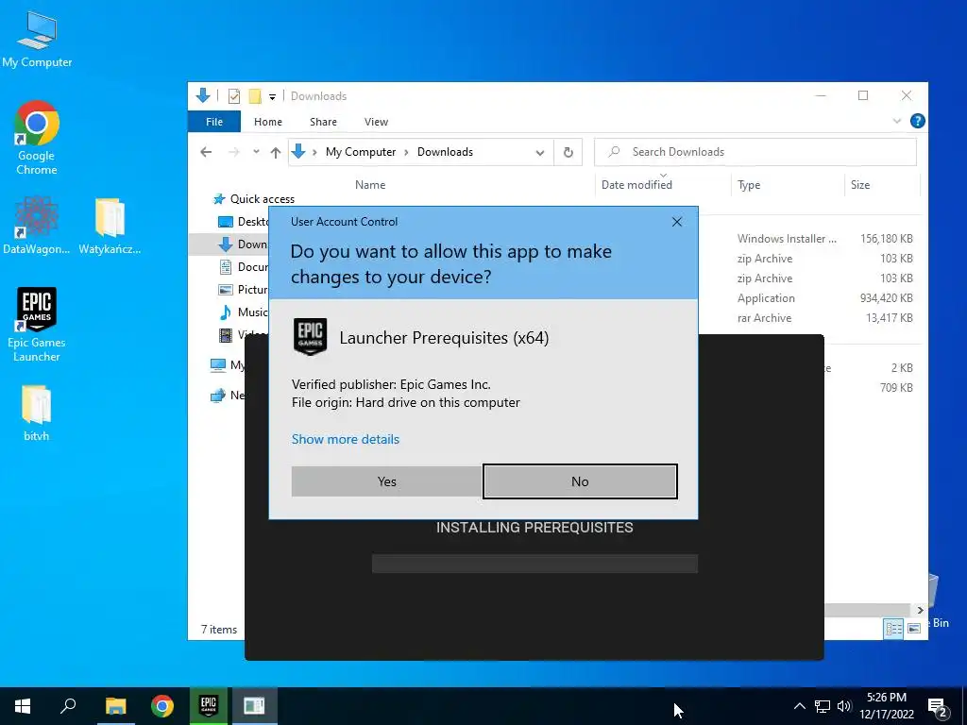
Task: Sort by Name column header
Action: click(x=370, y=184)
